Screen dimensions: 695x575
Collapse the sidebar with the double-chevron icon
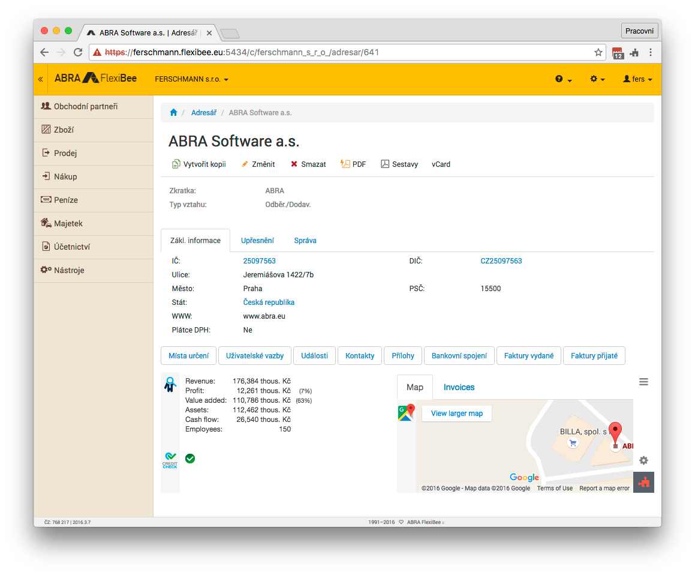tap(40, 79)
